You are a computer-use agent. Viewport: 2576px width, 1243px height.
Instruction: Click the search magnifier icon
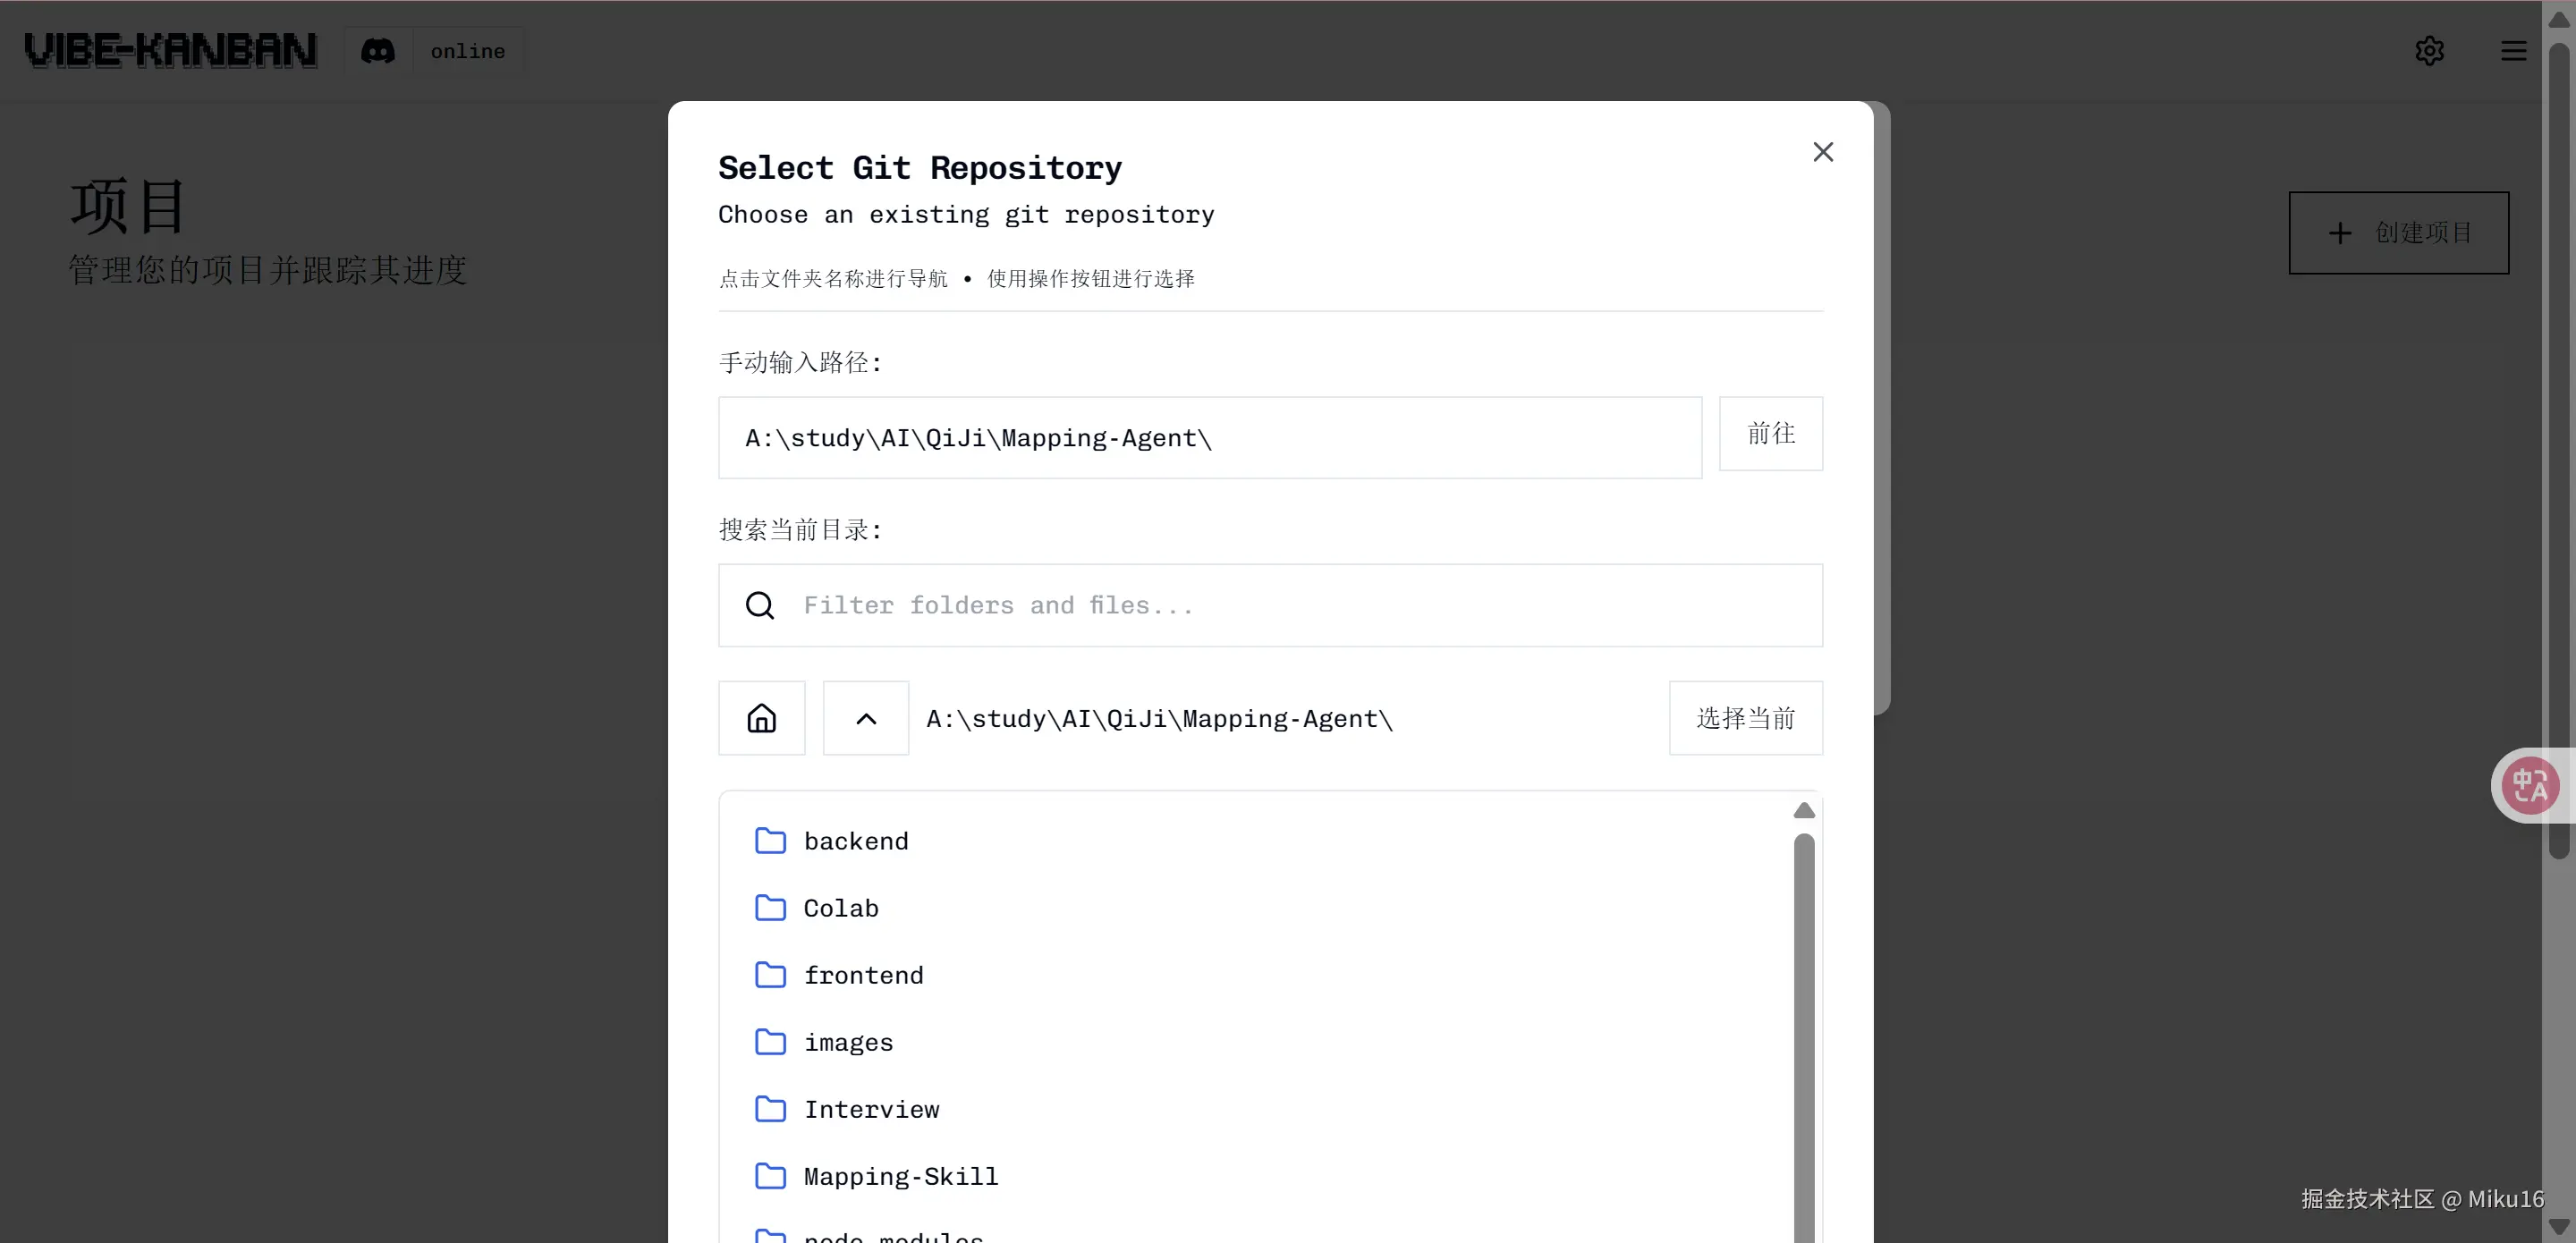760,605
